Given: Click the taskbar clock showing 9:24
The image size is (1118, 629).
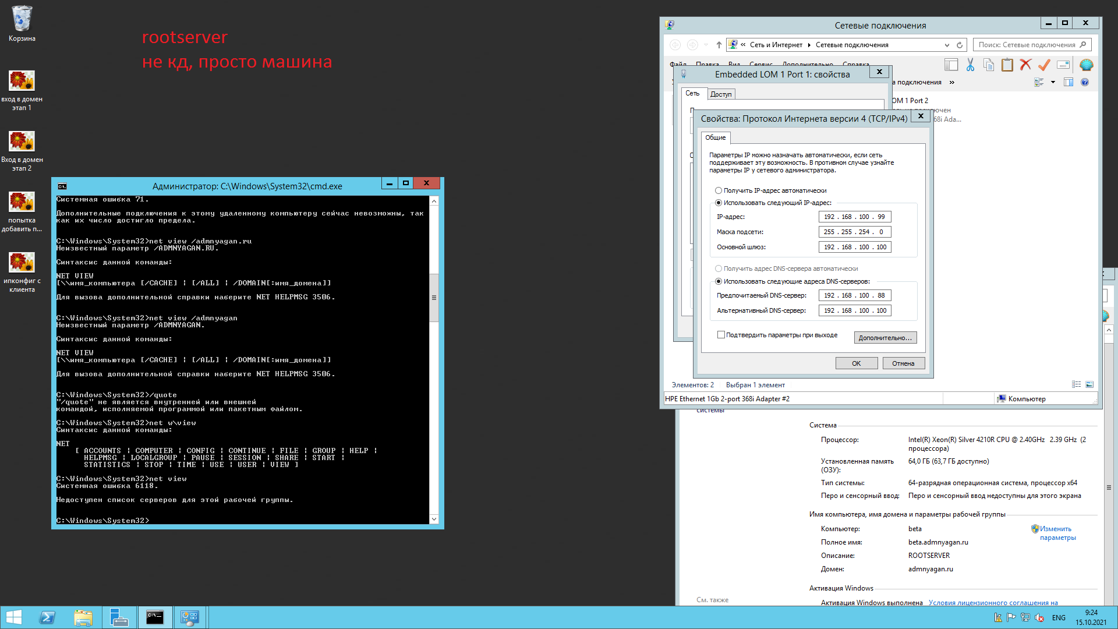Looking at the screenshot, I should click(1091, 617).
